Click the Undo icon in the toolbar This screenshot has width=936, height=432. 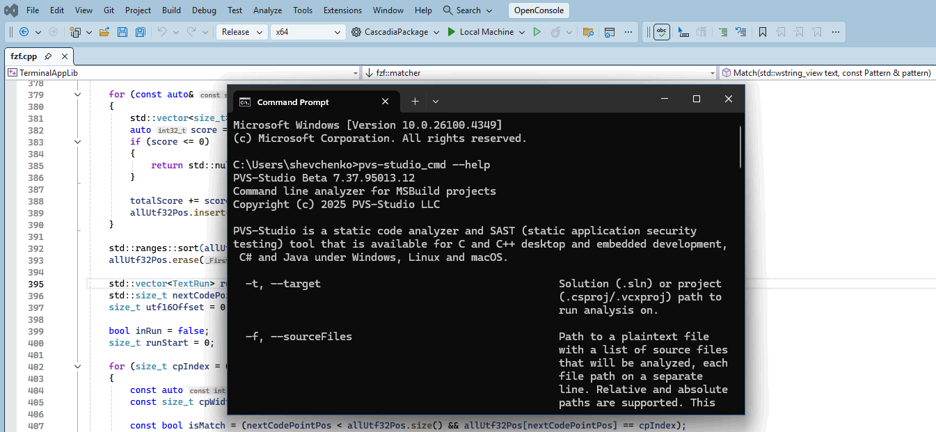163,31
